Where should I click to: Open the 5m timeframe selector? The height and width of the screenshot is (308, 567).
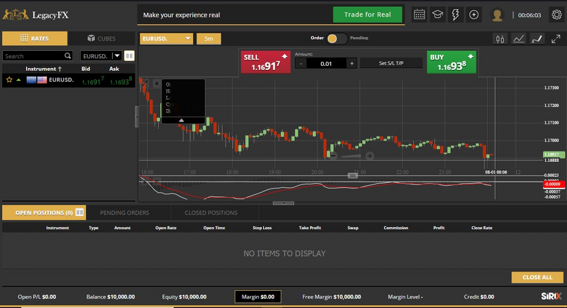(x=209, y=38)
